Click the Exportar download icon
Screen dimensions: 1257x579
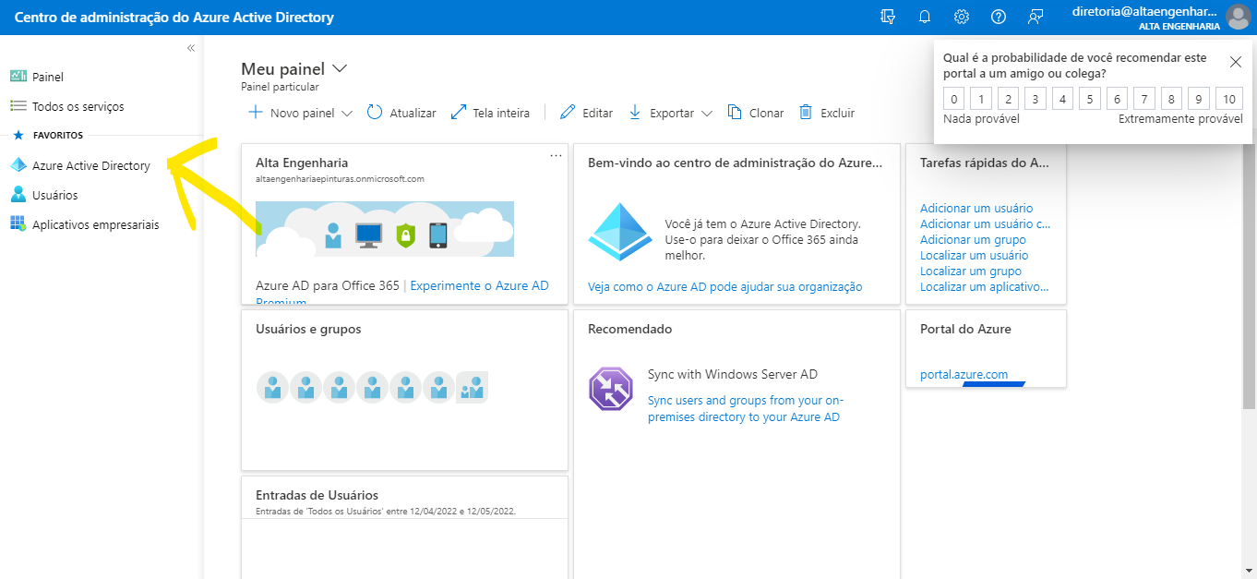[635, 113]
